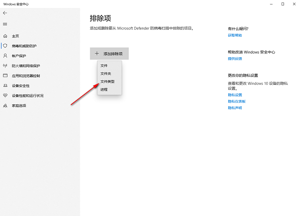Image resolution: width=299 pixels, height=216 pixels.
Task: Click the signal icon for 防火墙和网络保护
Action: tap(5, 66)
